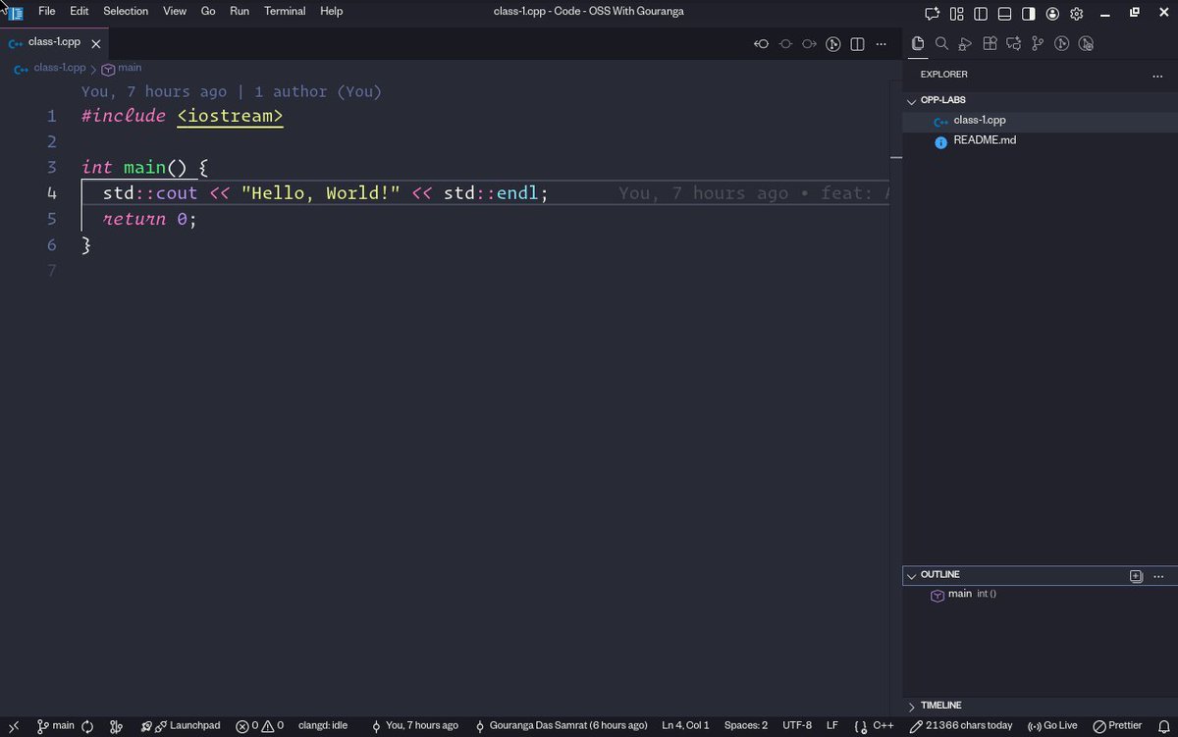Open the Search view magnifier icon
The image size is (1178, 737).
click(941, 43)
